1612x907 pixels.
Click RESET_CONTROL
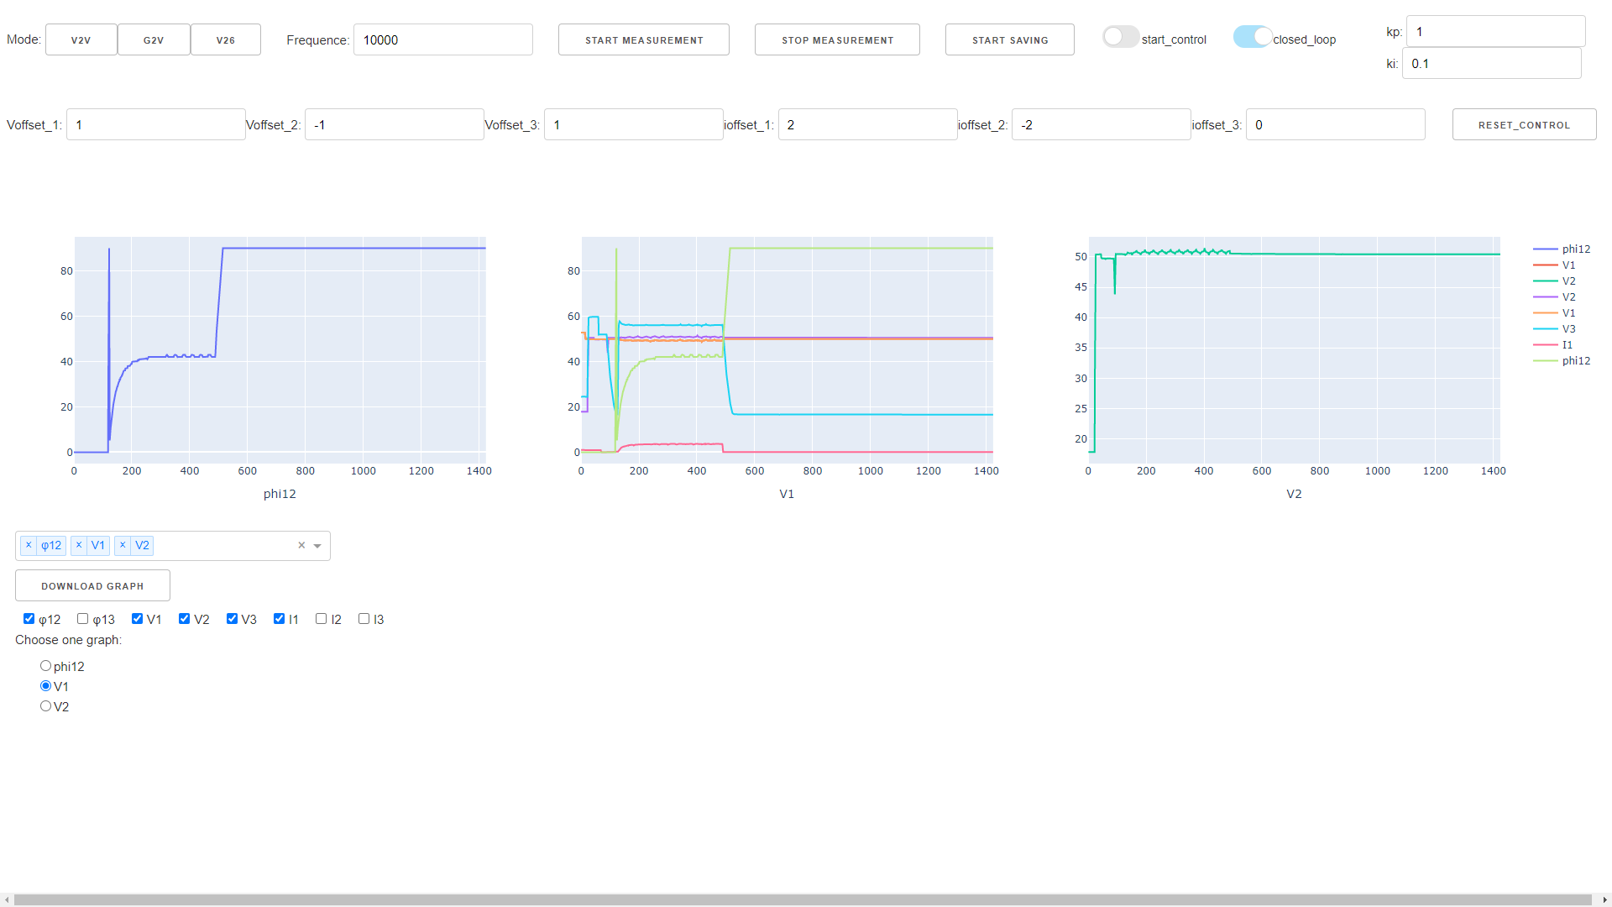1524,124
